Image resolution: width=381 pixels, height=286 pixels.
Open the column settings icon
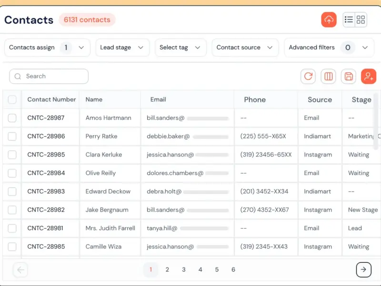(x=328, y=76)
